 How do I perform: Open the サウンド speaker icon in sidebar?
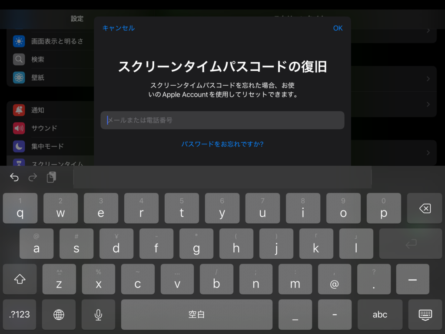click(19, 128)
